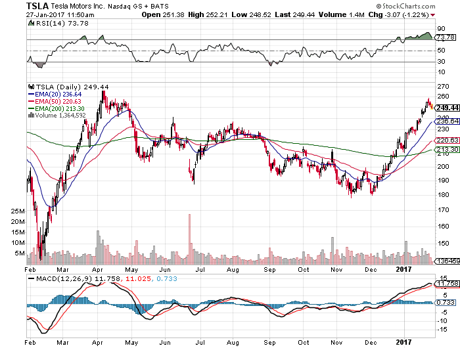Click the 'Tesla Motors Inc.' company name
460x348 pixels.
pos(77,6)
